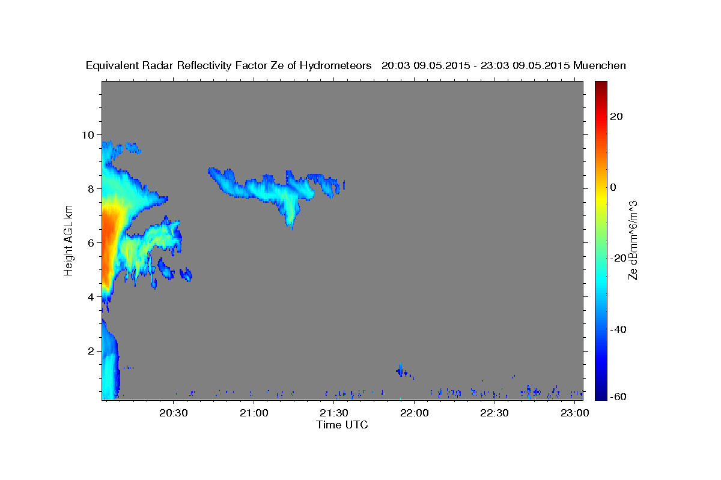The width and height of the screenshot is (721, 480).
Task: Click the colorbar value label '-40'
Action: (618, 329)
